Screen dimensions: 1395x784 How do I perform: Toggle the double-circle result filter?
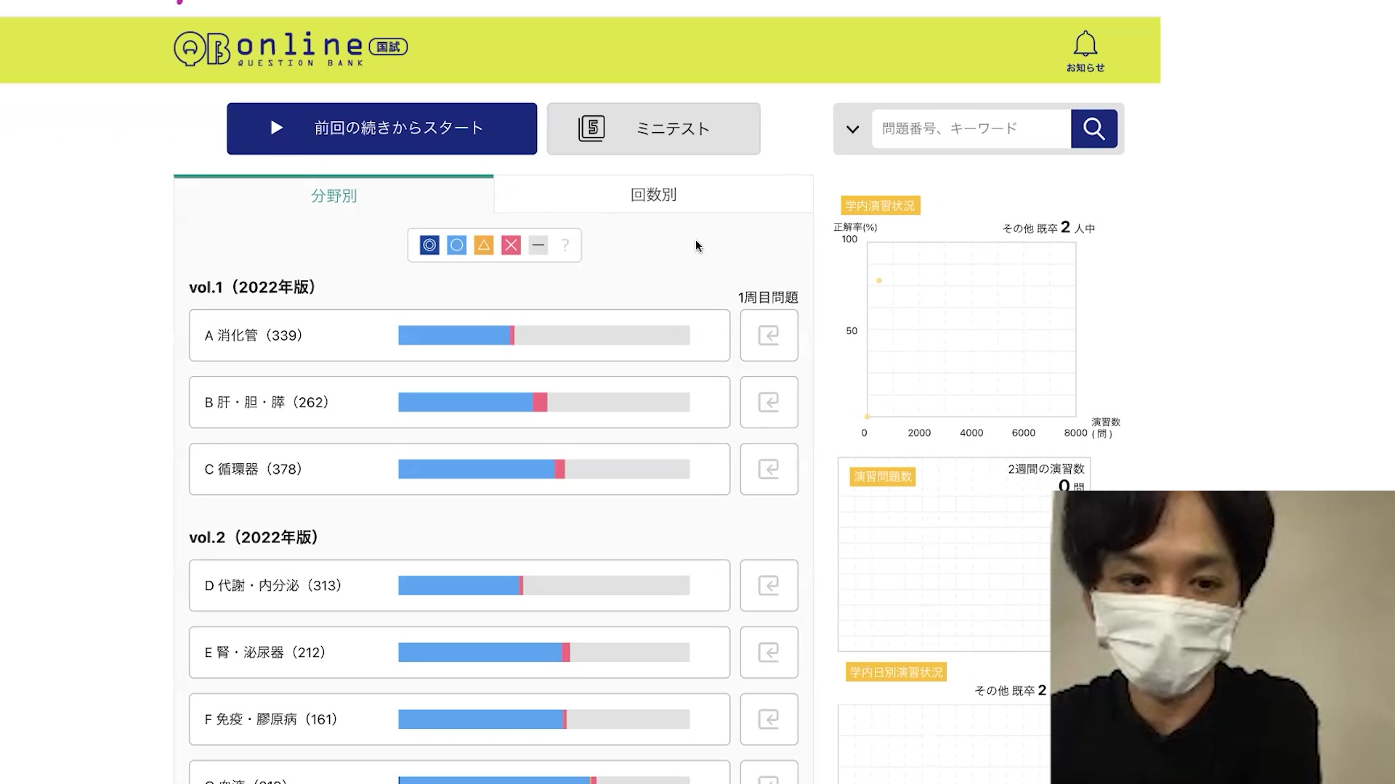coord(429,245)
